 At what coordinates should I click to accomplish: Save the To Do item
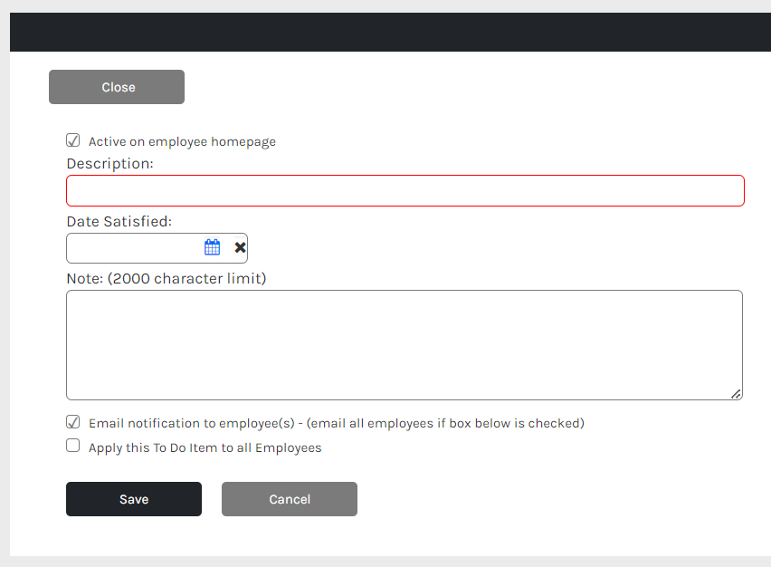click(134, 499)
